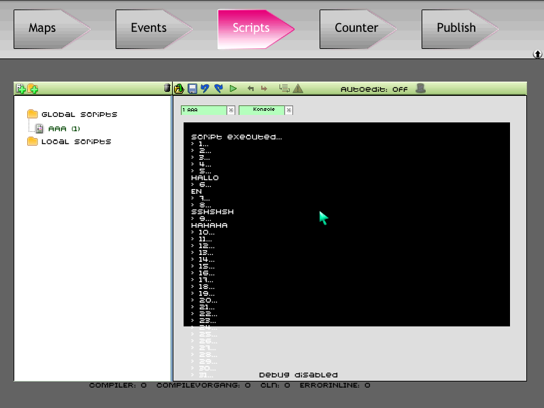
Task: Click the trash can delete icon
Action: tap(167, 88)
